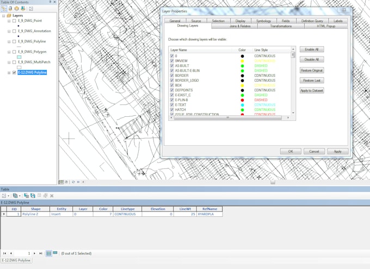Go to last record in table
The width and height of the screenshot is (370, 269).
click(41, 253)
